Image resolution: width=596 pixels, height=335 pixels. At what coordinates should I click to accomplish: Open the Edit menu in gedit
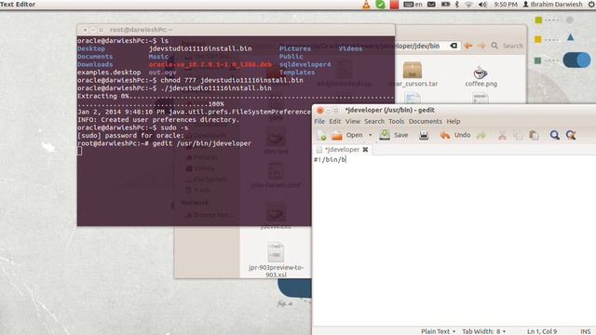tap(334, 122)
